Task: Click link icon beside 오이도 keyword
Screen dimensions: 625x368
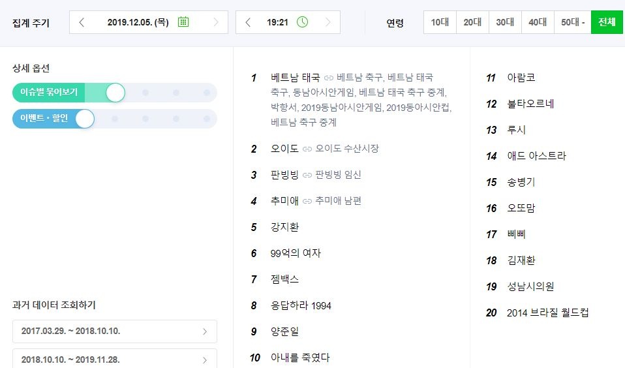Action: click(x=307, y=149)
